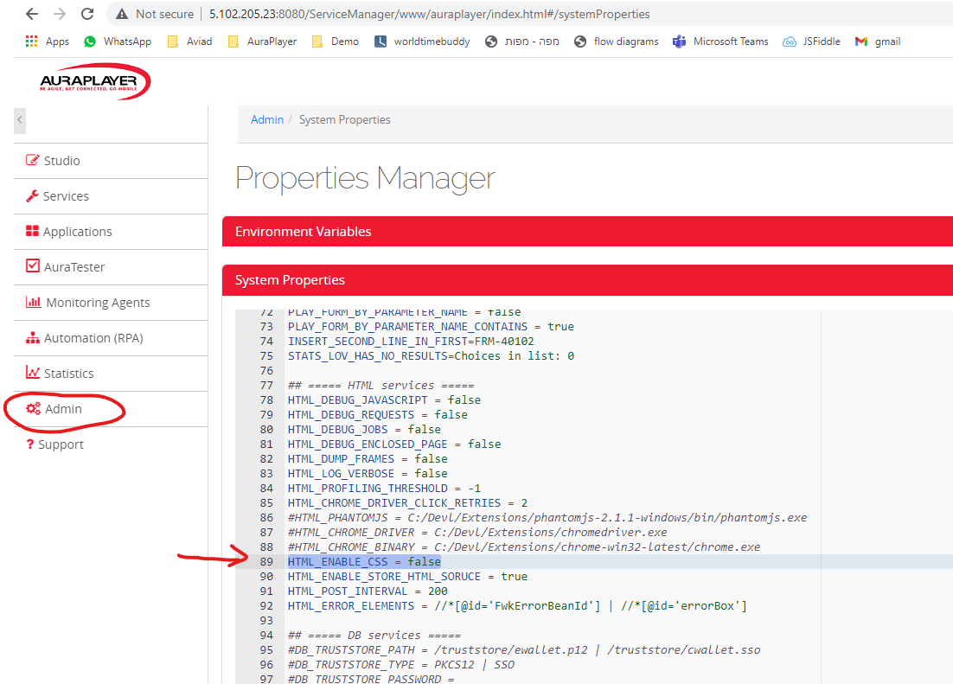The width and height of the screenshot is (953, 684).
Task: Click the Automation (RPA) sitemap icon
Action: point(33,337)
